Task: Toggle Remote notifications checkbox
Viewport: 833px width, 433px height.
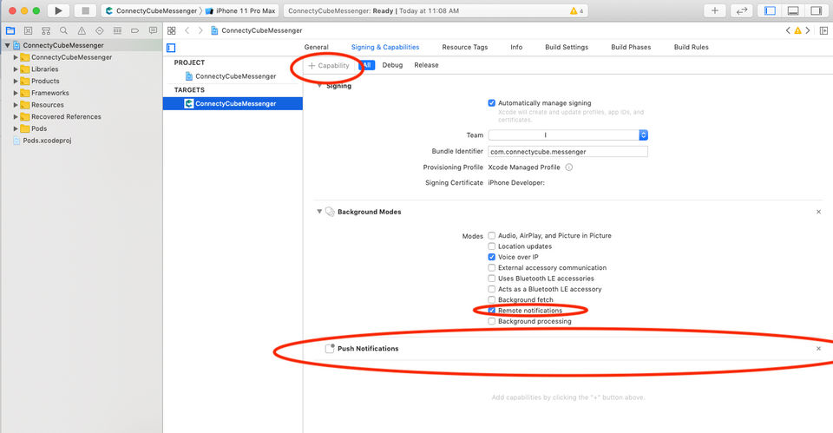Action: coord(491,311)
